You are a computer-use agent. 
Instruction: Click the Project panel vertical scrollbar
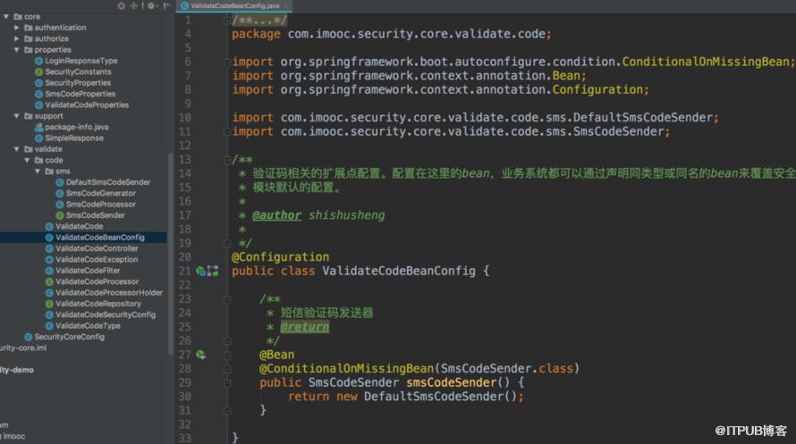(x=171, y=254)
